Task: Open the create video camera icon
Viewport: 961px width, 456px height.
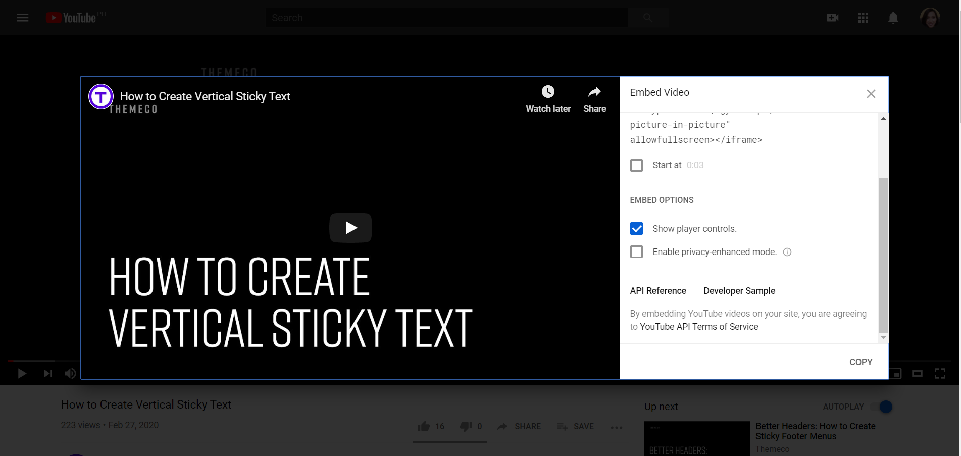Action: (x=833, y=18)
